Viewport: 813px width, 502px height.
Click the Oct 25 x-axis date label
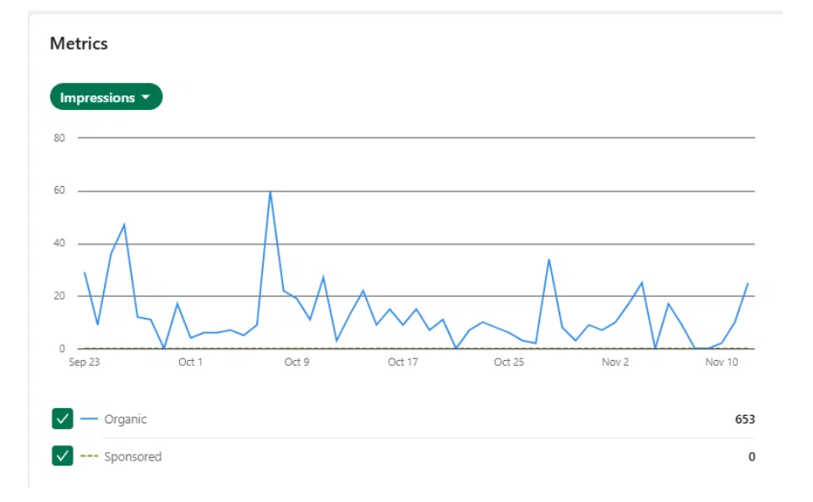(x=509, y=363)
